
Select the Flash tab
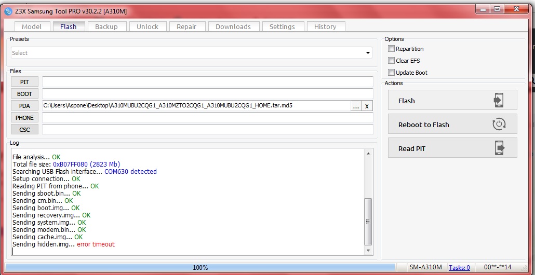(68, 26)
